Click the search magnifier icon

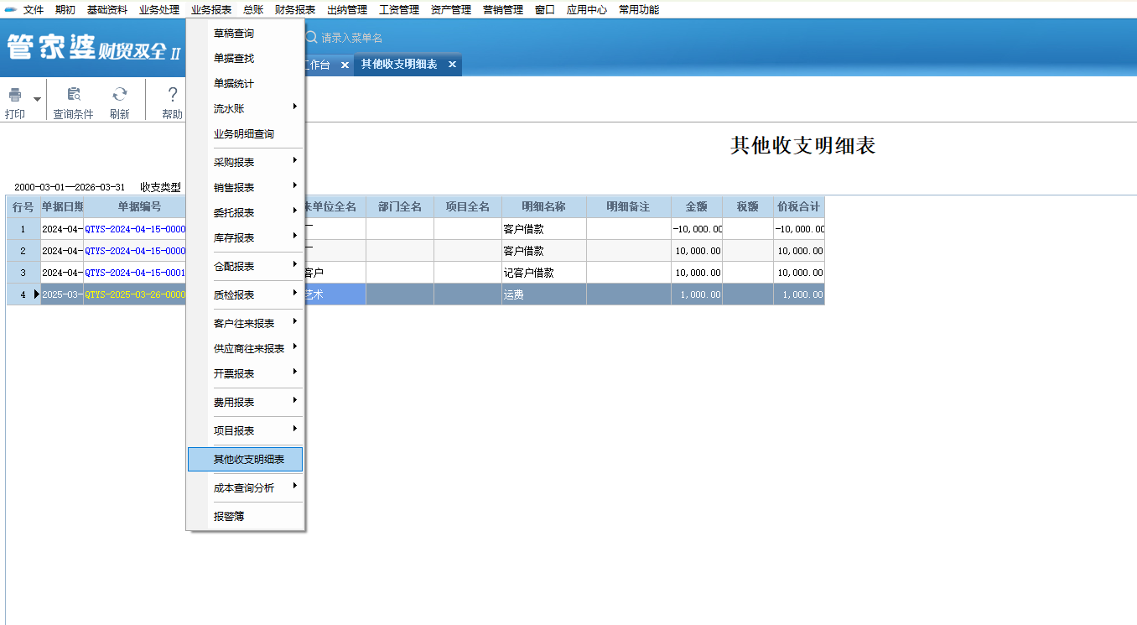pyautogui.click(x=311, y=38)
